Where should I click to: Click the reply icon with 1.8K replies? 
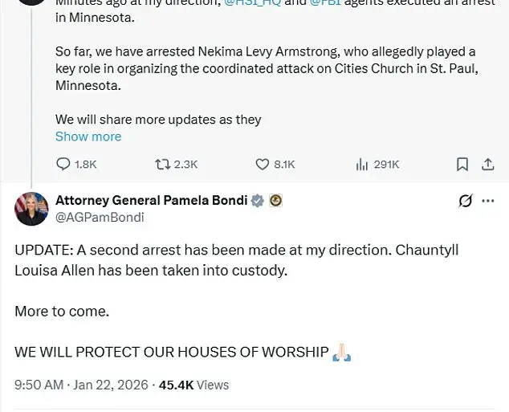(64, 164)
